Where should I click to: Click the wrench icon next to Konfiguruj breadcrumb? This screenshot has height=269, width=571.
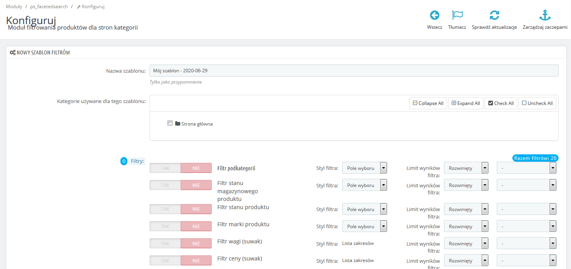pyautogui.click(x=79, y=7)
